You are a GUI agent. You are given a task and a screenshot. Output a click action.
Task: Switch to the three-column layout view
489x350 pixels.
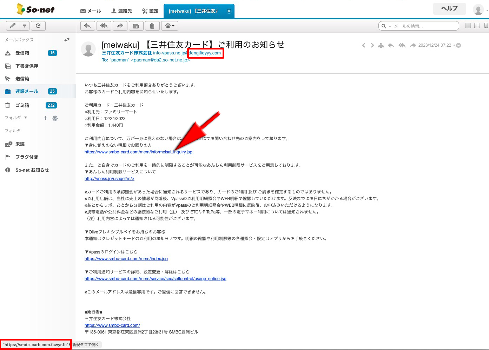[x=477, y=26]
